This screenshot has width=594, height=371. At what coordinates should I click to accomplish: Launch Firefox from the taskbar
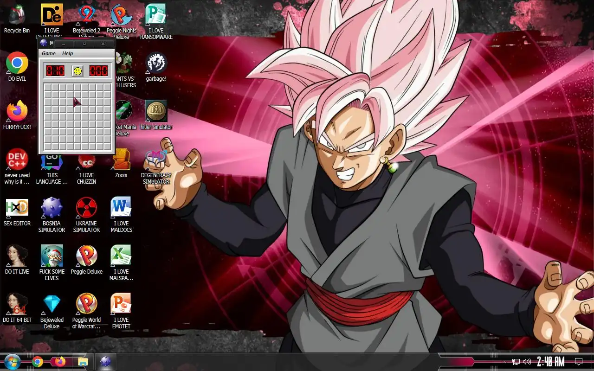[x=60, y=362]
